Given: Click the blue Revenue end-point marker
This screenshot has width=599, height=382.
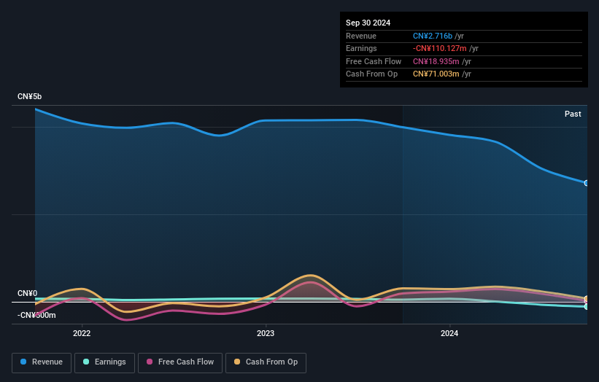Looking at the screenshot, I should [x=587, y=183].
